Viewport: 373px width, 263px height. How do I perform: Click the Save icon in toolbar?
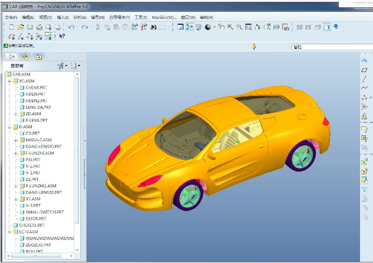click(30, 27)
